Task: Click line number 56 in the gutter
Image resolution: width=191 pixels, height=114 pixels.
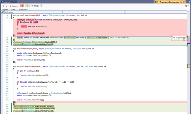Action: click(x=7, y=82)
